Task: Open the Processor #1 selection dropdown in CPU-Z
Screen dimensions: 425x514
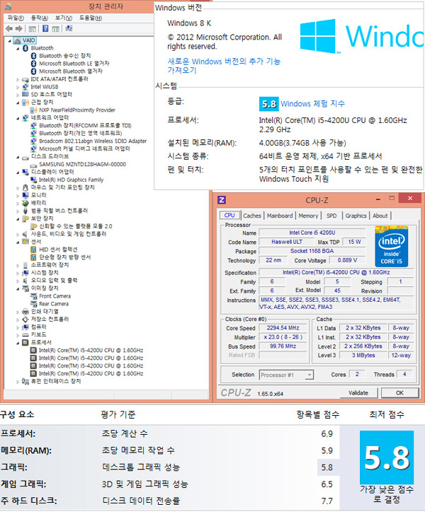Action: coord(309,375)
